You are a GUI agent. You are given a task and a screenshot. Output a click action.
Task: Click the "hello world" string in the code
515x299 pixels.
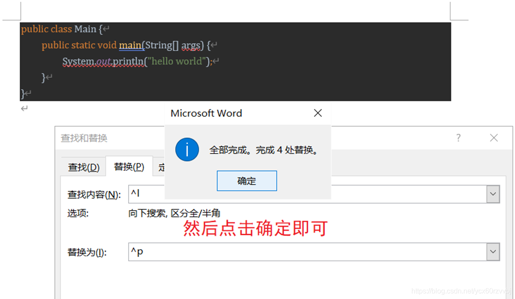coord(177,61)
